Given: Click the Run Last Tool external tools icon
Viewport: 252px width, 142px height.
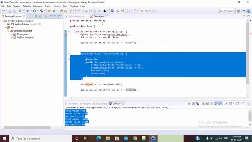Looking at the screenshot, I should tap(42, 11).
